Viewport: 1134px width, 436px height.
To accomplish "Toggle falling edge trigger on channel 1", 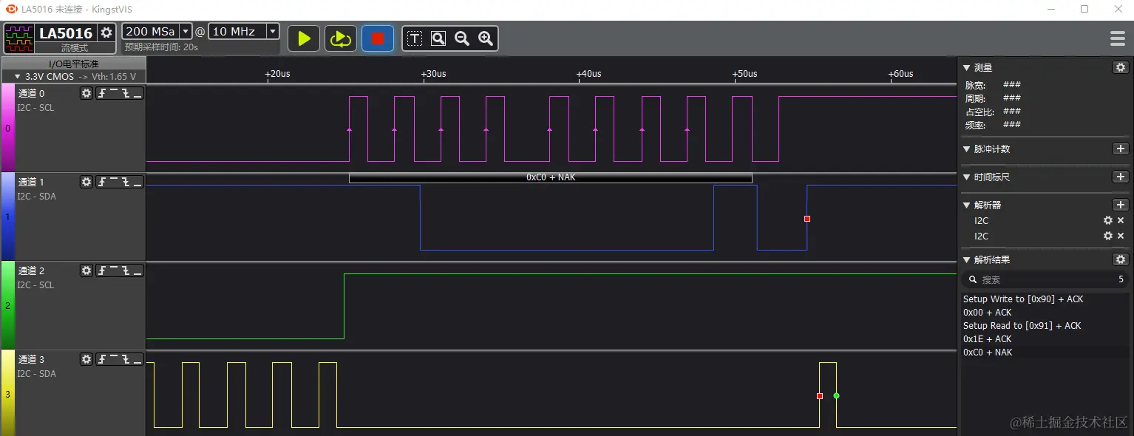I will (x=126, y=182).
